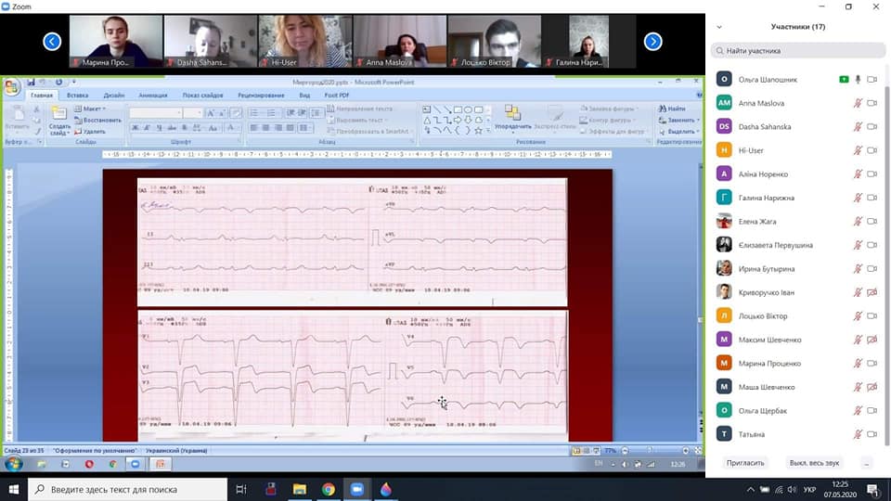Viewport: 891px width, 501px height.
Task: Click the Упорядочить arrange icon
Action: [x=512, y=116]
